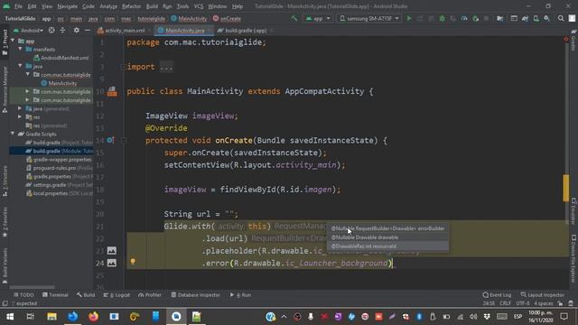
Task: Expand the java (generated) folder
Action: tap(20, 108)
